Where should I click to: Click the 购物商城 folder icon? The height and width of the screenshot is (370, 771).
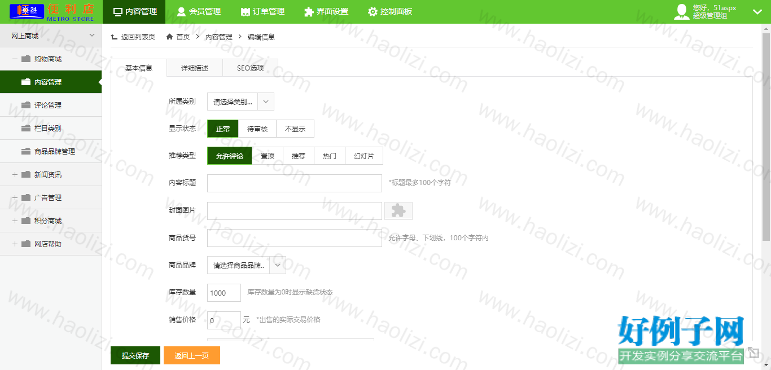pos(26,59)
